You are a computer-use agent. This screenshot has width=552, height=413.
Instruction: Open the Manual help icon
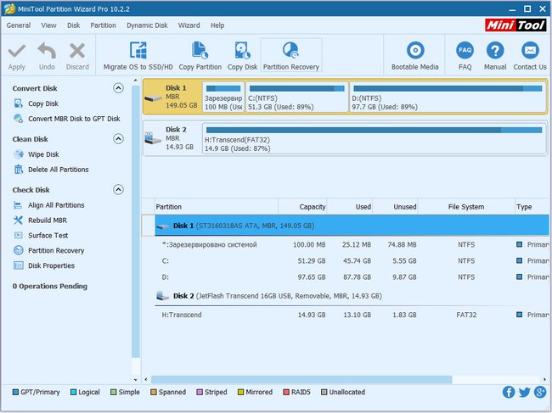tap(495, 51)
